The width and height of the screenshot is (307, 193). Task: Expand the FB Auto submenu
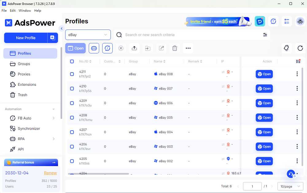tap(53, 118)
